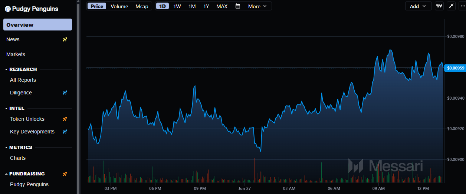Select the MAX time range
This screenshot has height=194, width=466.
pos(222,6)
